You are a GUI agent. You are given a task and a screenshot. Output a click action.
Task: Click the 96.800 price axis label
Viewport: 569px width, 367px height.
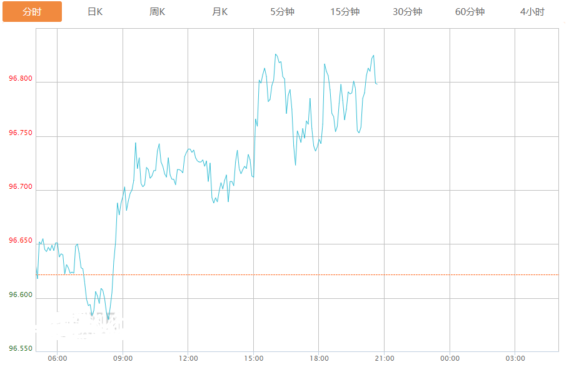pos(21,79)
